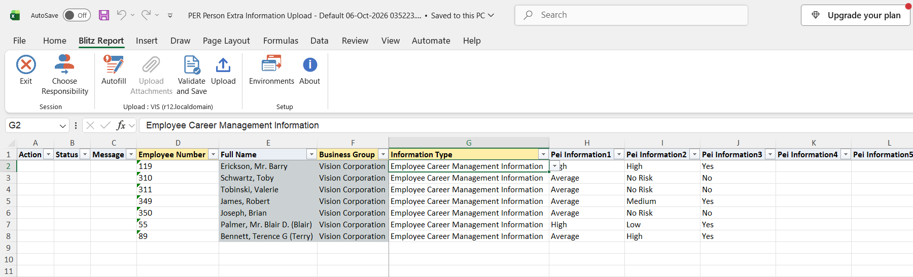Click the formula bar text
Viewport: 913px width, 277px height.
pos(232,125)
